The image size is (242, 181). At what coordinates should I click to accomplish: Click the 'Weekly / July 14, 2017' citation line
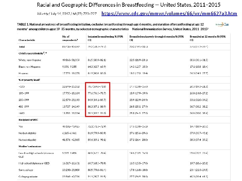click(x=67, y=14)
